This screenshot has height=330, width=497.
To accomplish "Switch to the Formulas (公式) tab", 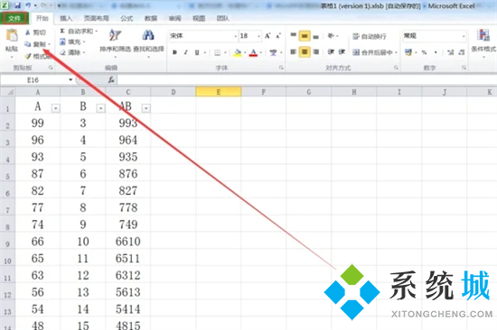I will pyautogui.click(x=127, y=18).
